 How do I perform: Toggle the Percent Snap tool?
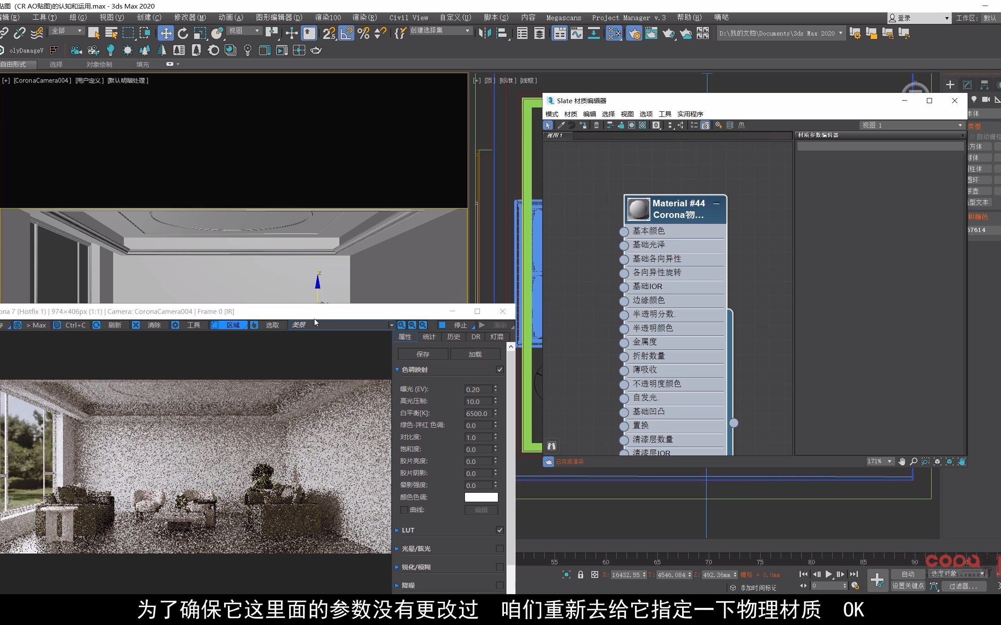point(363,33)
